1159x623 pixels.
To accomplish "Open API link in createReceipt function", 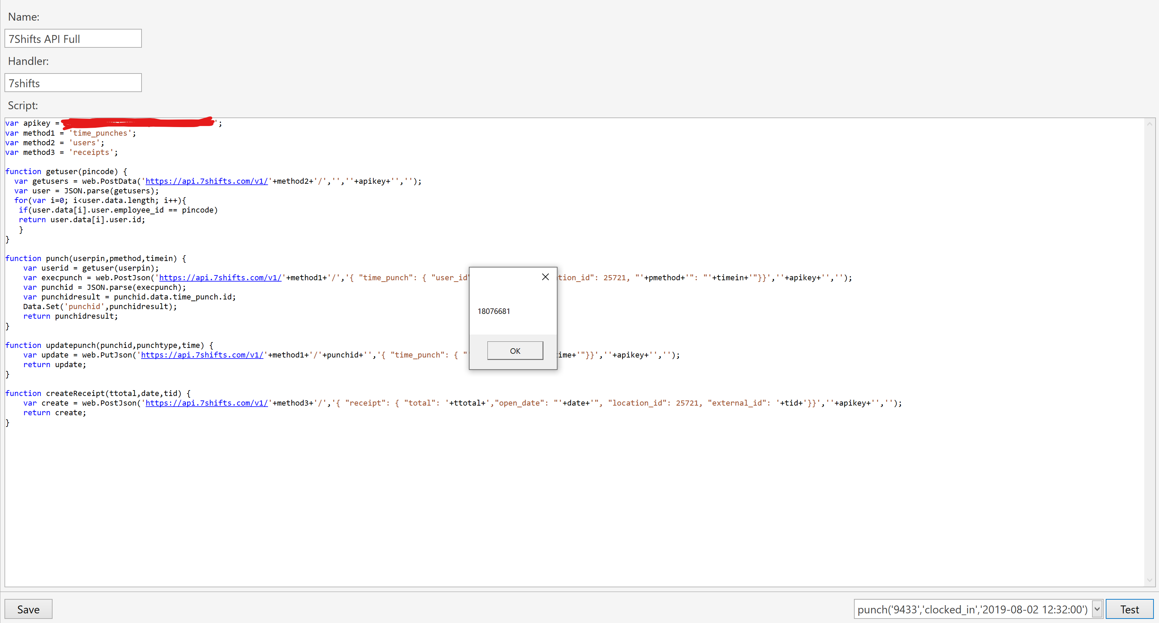I will 206,403.
